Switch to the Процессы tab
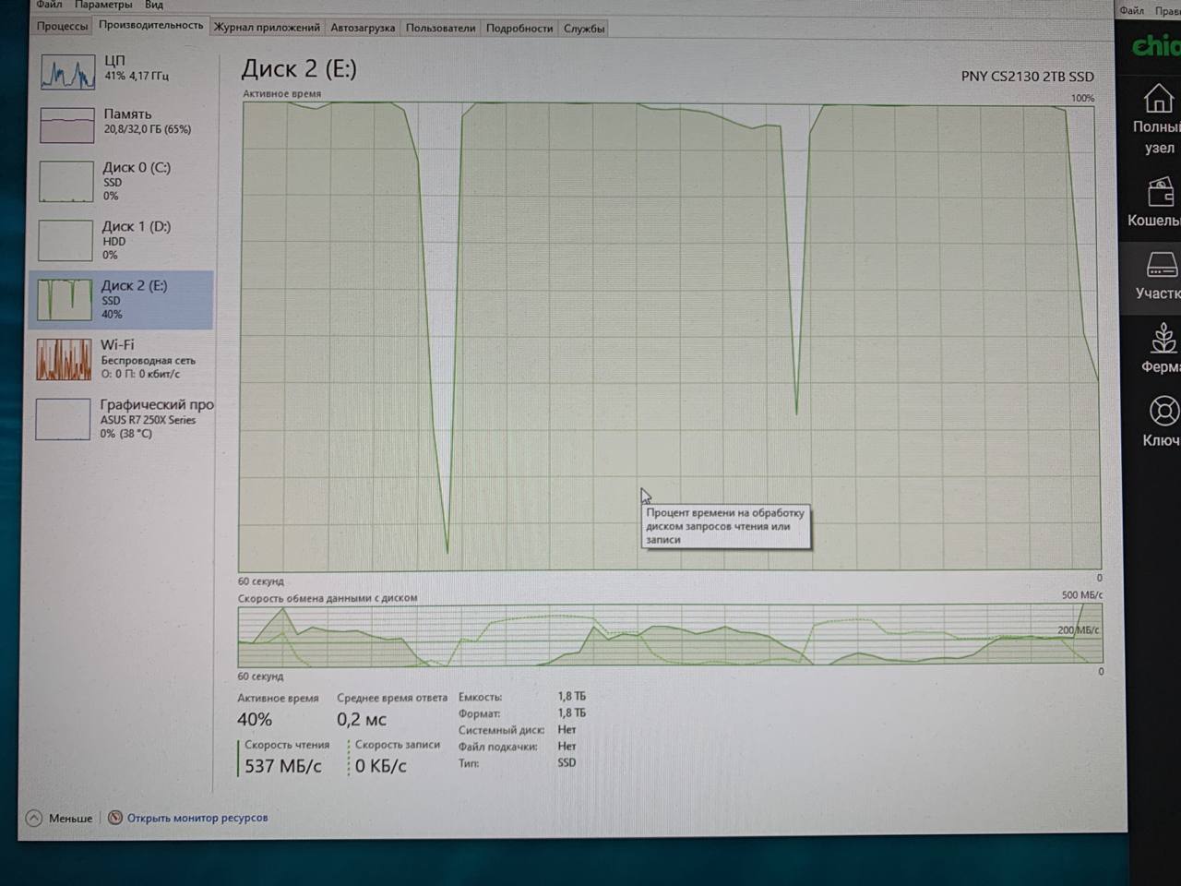 [62, 27]
